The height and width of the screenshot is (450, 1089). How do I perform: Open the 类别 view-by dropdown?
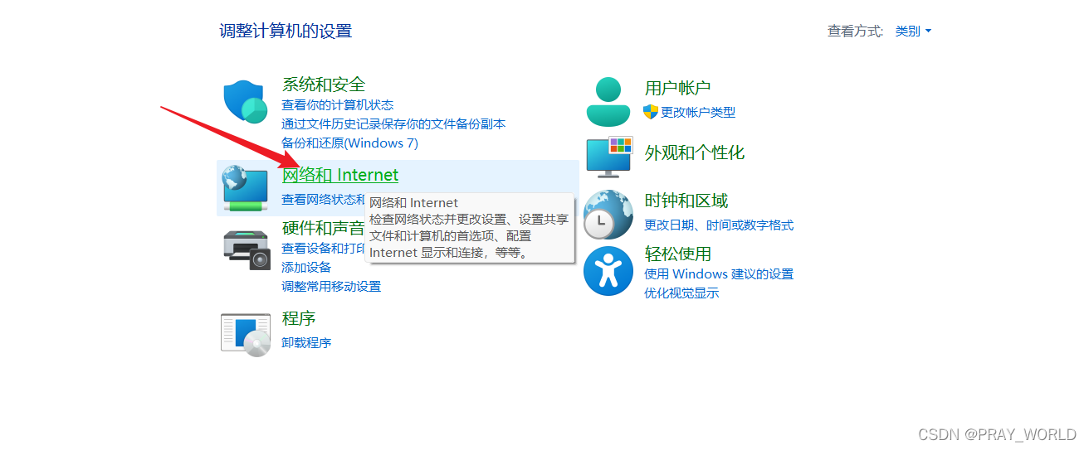click(913, 31)
